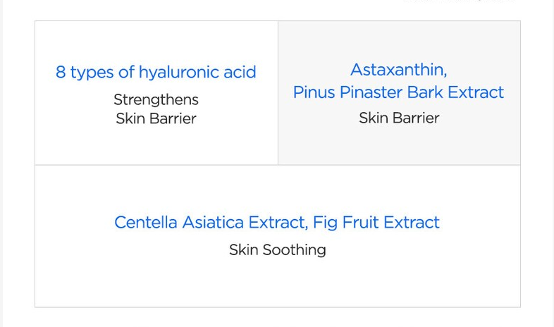
Task: Click the number "8" in the hyaluronic heading
Action: (x=61, y=73)
